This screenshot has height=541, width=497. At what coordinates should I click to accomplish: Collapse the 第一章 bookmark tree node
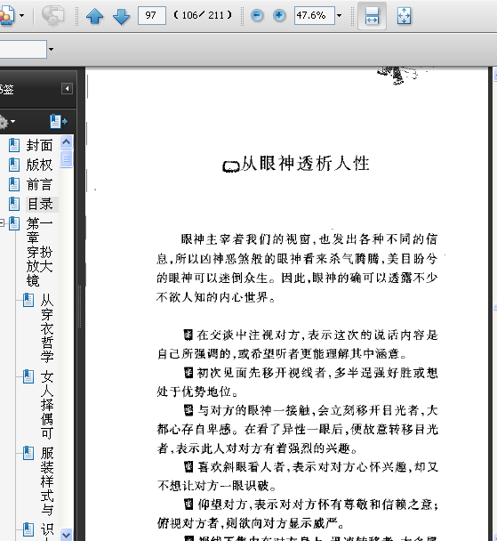pyautogui.click(x=2, y=222)
